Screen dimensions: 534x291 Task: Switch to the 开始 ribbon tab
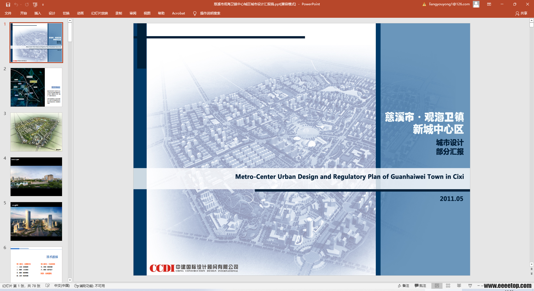pos(24,13)
